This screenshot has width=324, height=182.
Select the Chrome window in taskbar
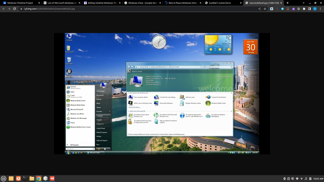click(38, 178)
